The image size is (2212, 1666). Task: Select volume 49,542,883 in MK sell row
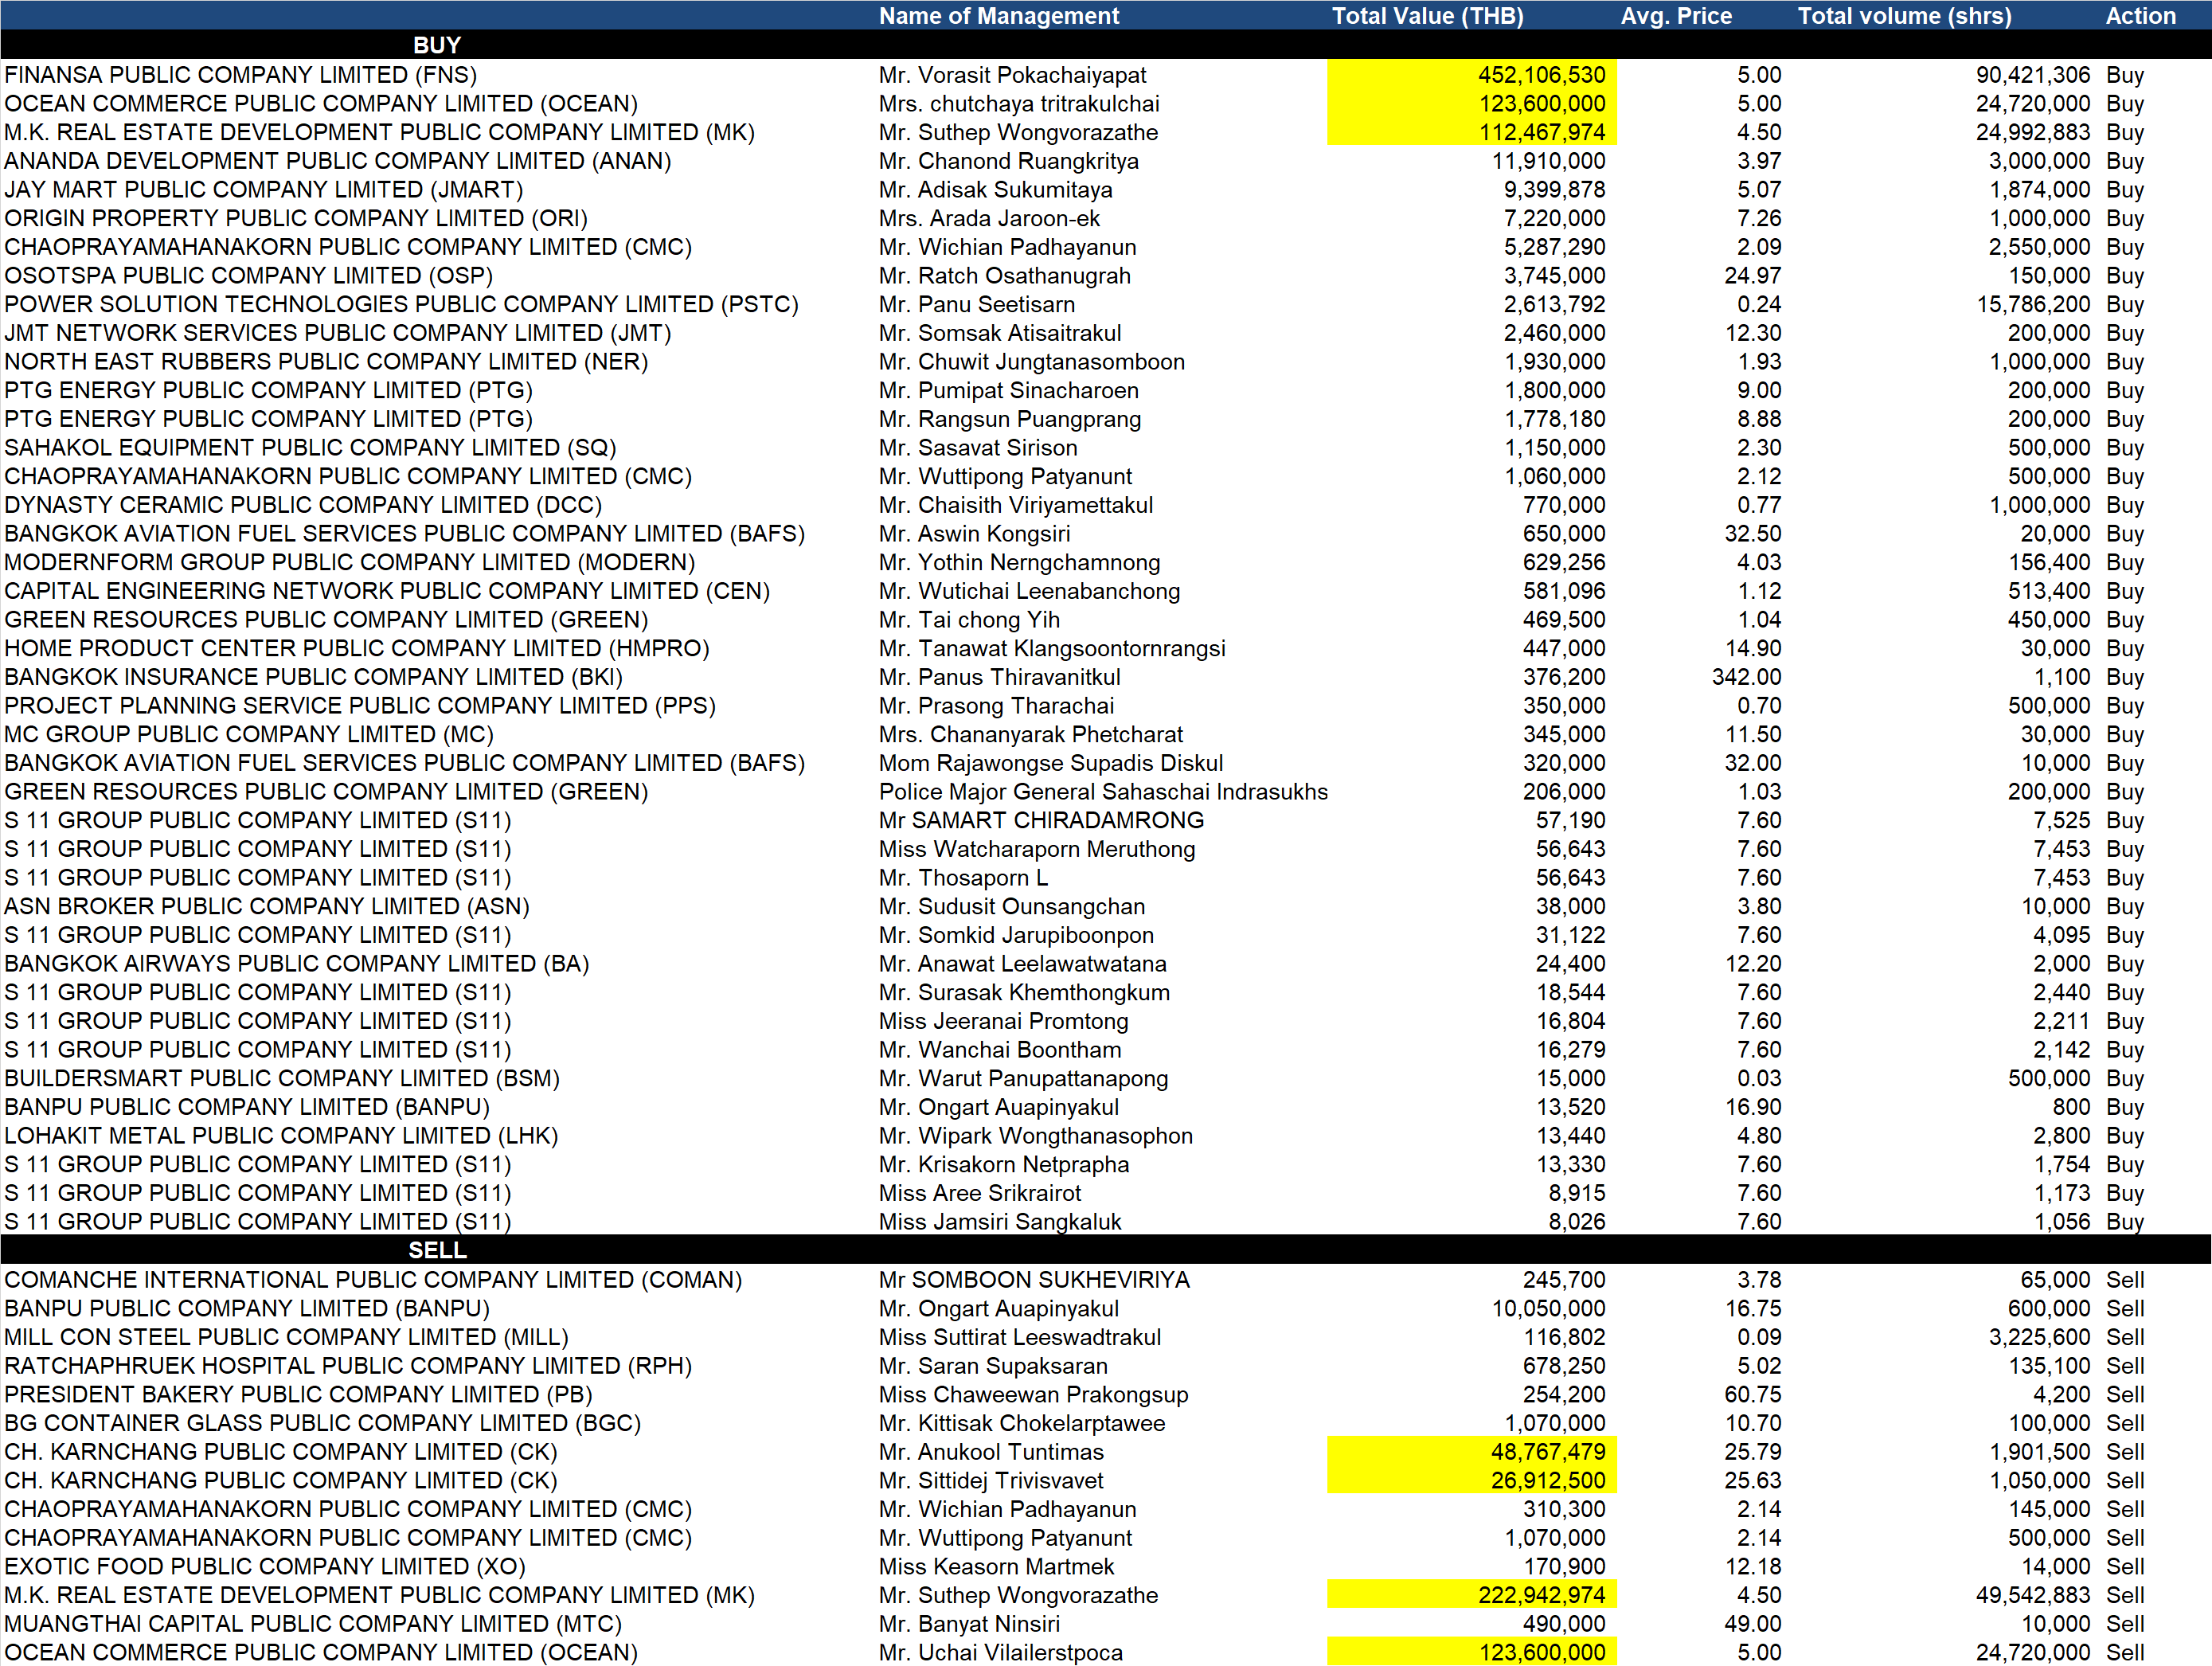coord(2033,1595)
